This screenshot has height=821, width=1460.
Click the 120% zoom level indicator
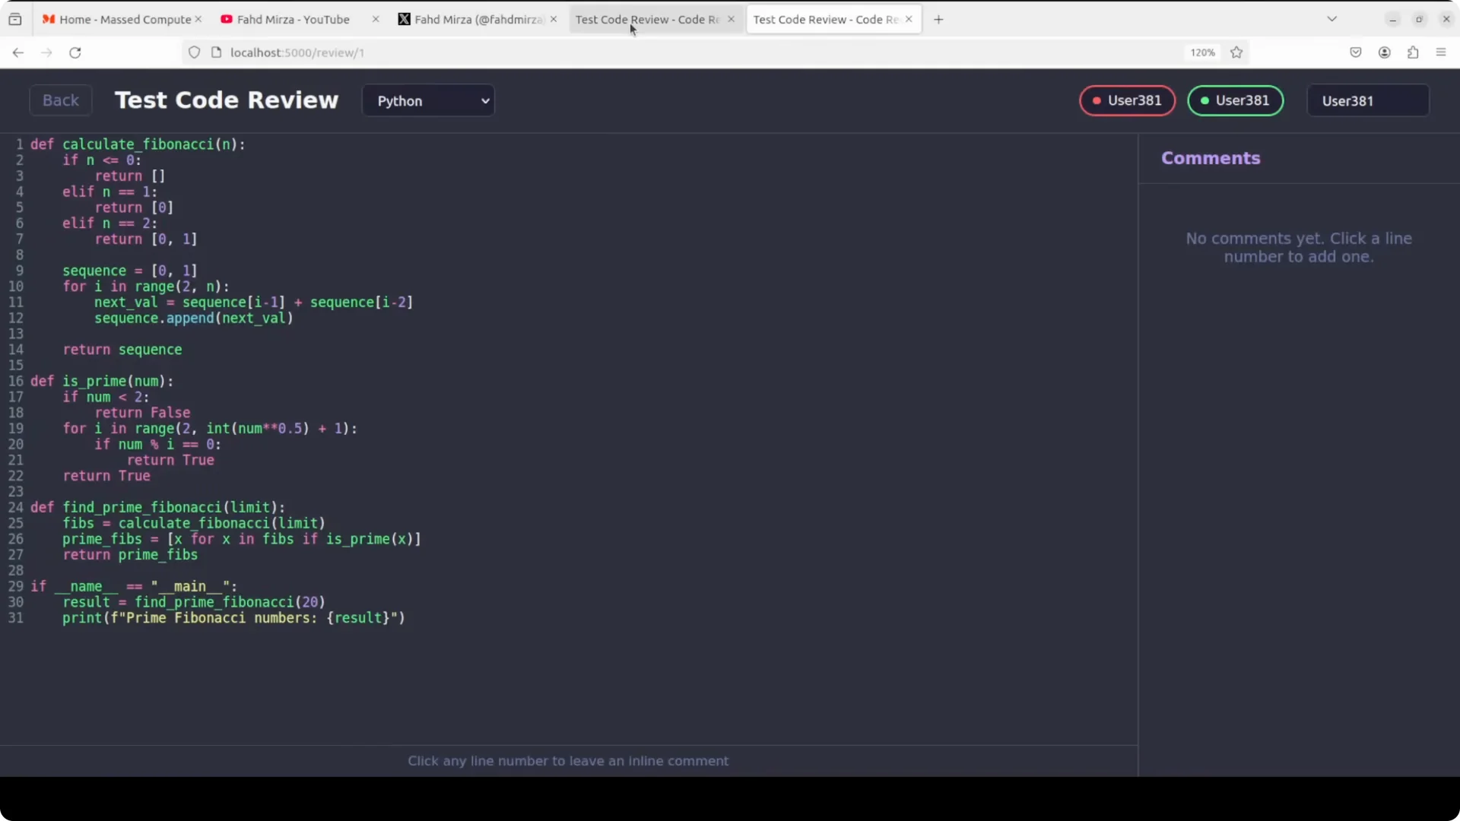click(1202, 52)
